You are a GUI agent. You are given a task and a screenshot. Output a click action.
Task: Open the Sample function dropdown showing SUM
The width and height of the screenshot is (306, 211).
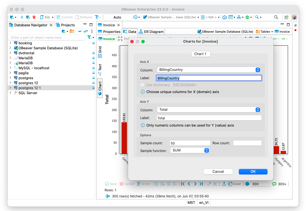[206, 150]
